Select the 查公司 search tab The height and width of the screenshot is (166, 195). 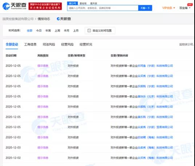[72, 4]
